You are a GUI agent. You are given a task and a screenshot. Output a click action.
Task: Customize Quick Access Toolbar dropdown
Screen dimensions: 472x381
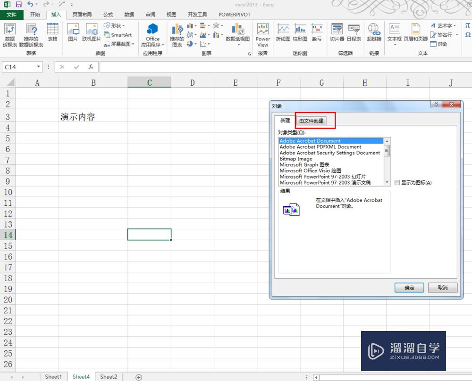click(71, 5)
